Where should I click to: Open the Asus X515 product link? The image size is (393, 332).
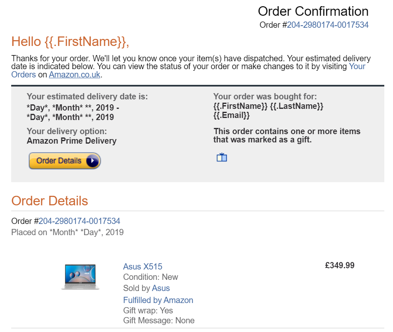(143, 267)
